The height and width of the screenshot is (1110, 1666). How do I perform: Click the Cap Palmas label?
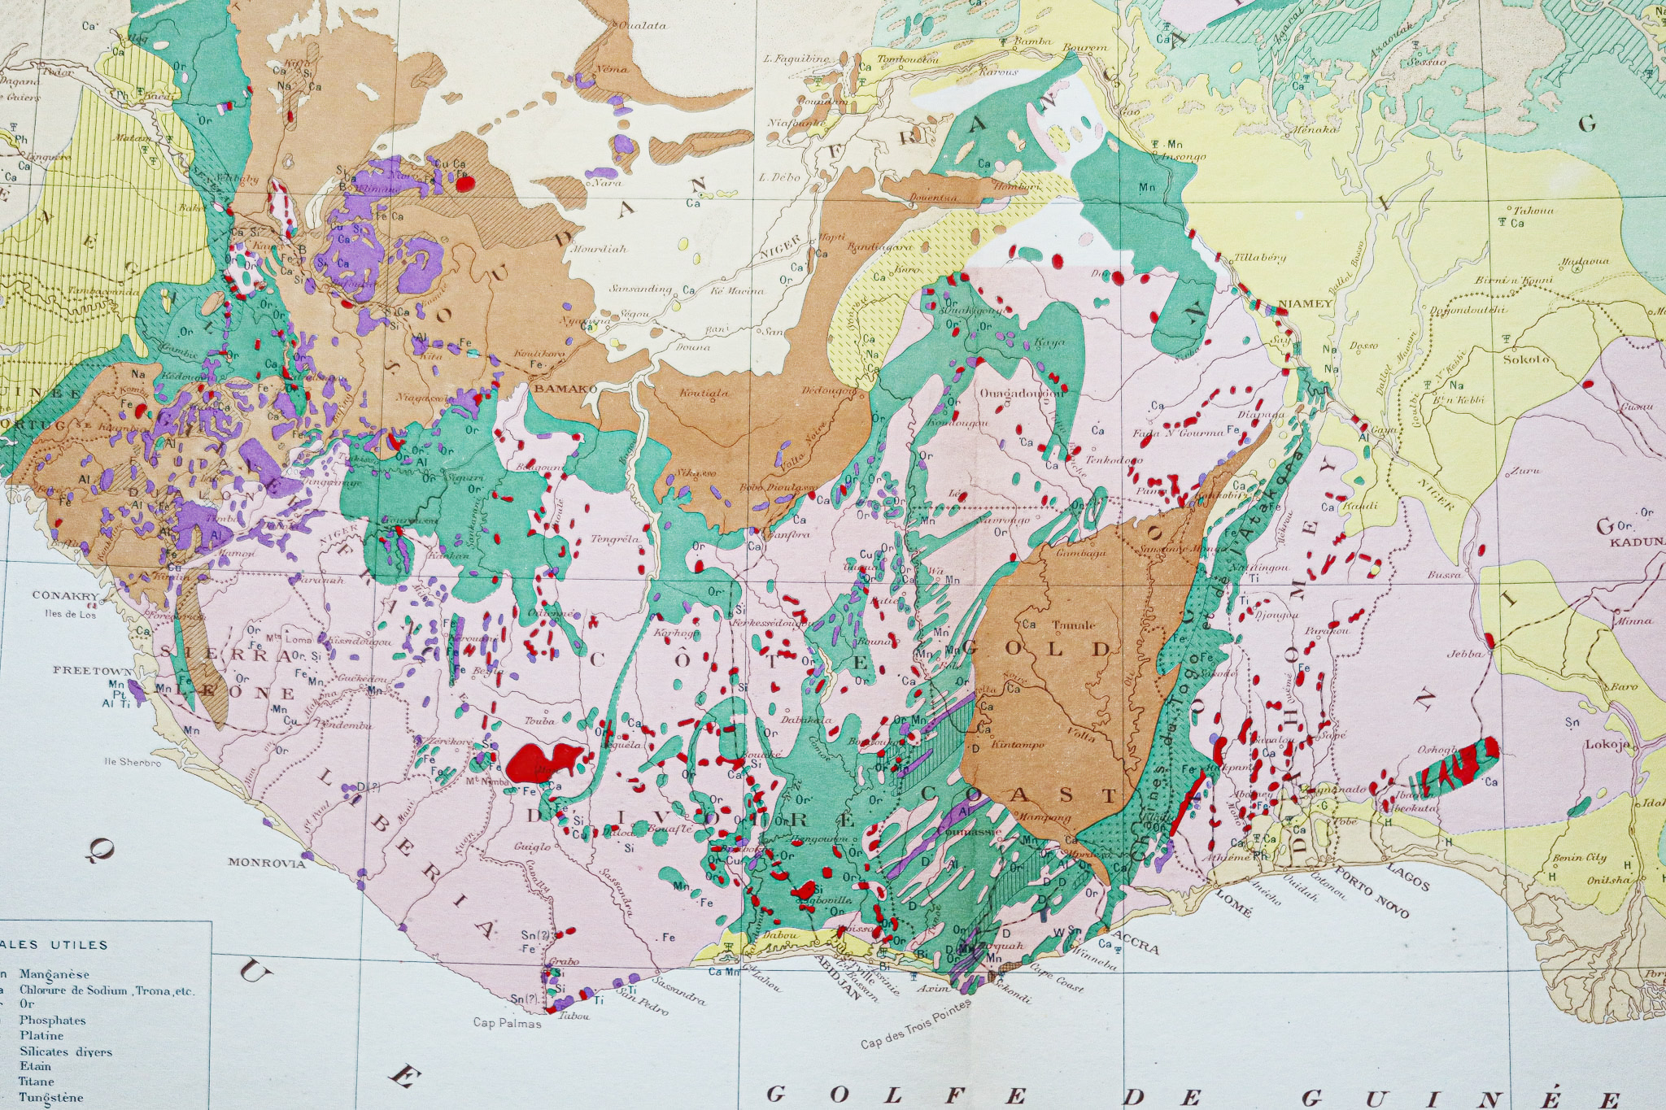click(x=509, y=1024)
